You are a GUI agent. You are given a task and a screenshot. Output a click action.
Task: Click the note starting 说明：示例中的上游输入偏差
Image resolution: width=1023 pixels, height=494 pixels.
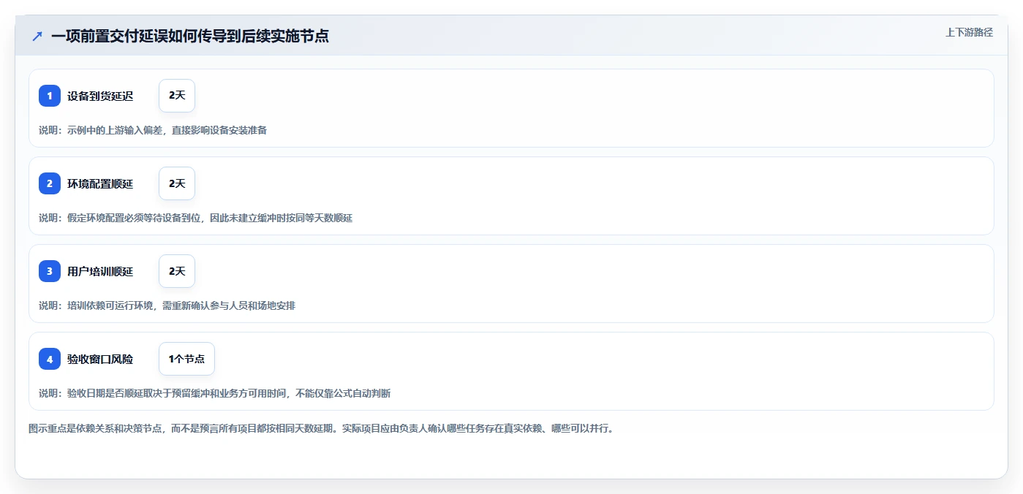pyautogui.click(x=153, y=130)
